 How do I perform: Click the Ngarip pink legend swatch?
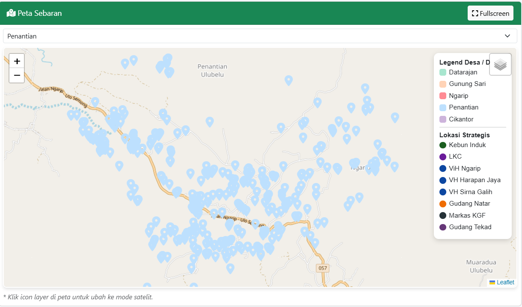point(443,96)
